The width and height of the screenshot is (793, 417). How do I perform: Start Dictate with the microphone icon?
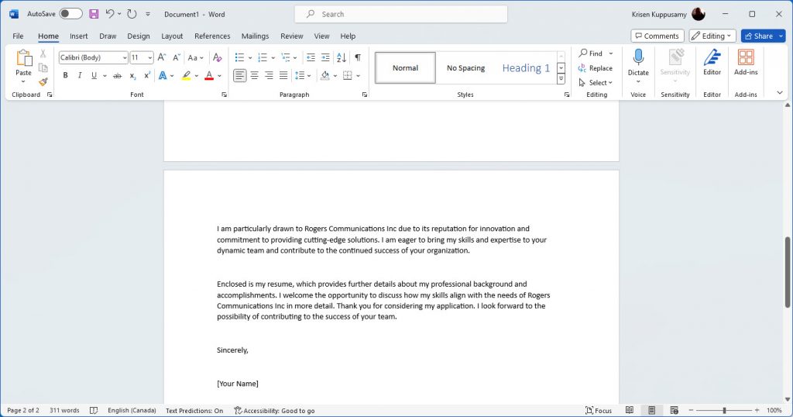(638, 62)
